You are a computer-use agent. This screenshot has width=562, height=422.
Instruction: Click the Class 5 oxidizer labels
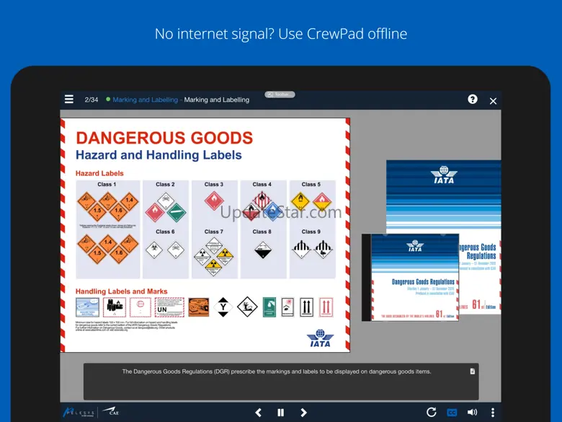pyautogui.click(x=311, y=201)
